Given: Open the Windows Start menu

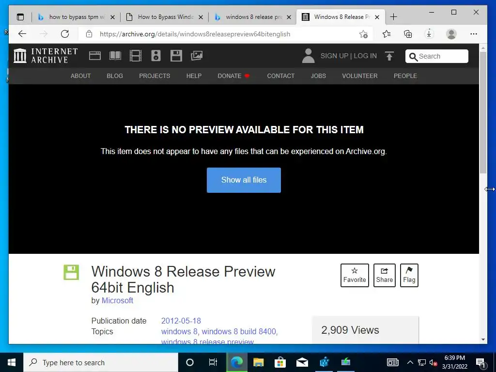Looking at the screenshot, I should click(12, 362).
